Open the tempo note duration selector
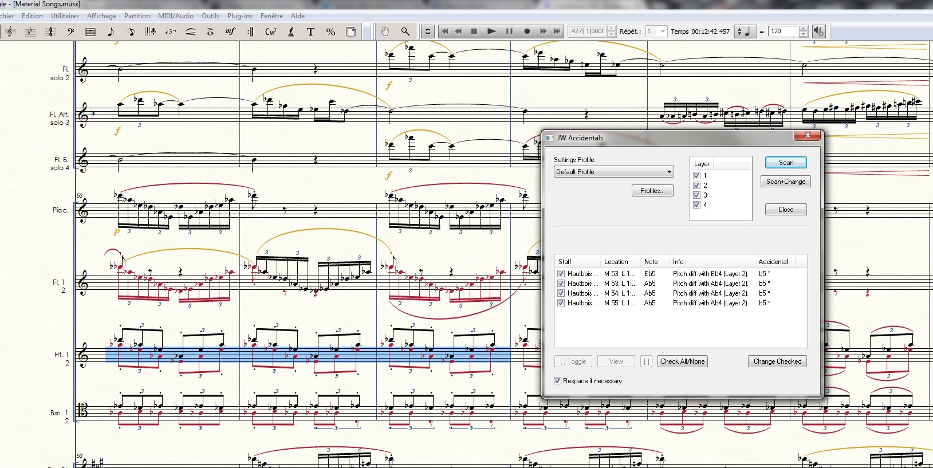 coord(745,32)
